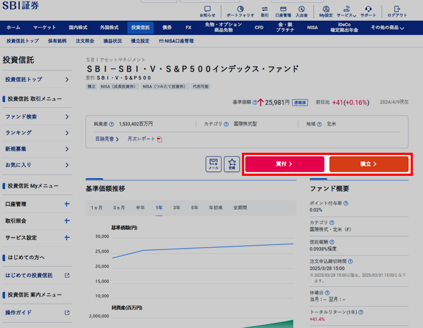This screenshot has height=328, width=423.
Task: Open the ポートフォリオ portfolio icon
Action: click(x=240, y=12)
